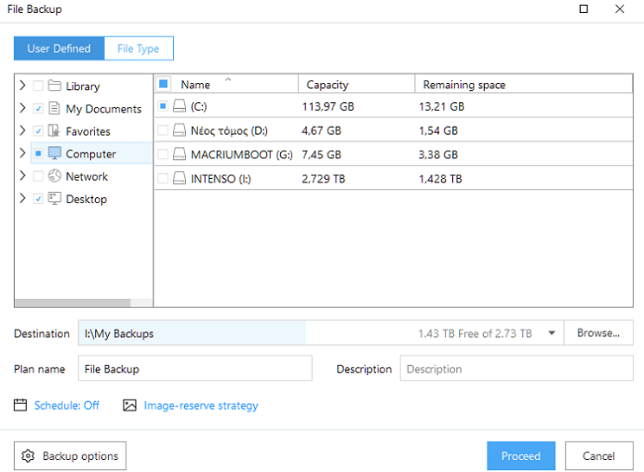Uncheck the (C:) drive checkbox
The height and width of the screenshot is (472, 644).
point(163,106)
